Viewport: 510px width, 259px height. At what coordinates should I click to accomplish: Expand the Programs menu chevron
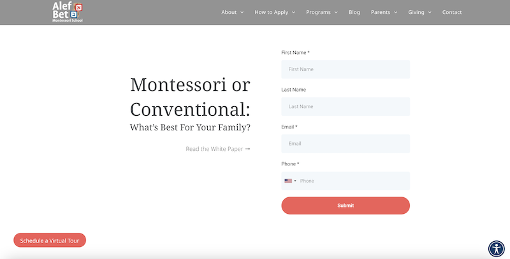(337, 13)
